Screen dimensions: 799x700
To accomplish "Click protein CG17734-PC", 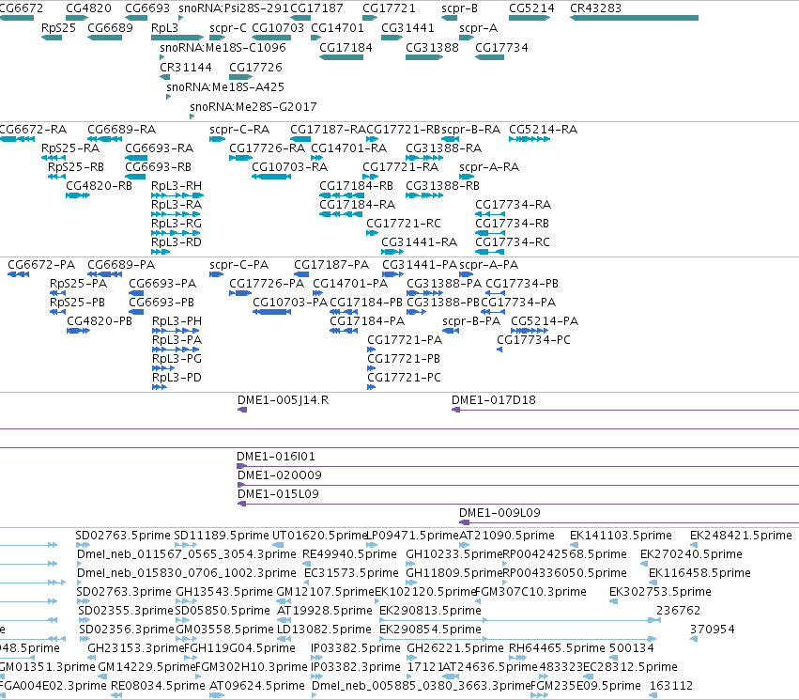I will click(533, 340).
